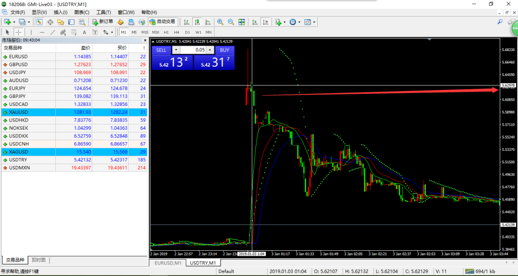Select the text label (A) drawing tool
The height and width of the screenshot is (276, 518).
(84, 32)
